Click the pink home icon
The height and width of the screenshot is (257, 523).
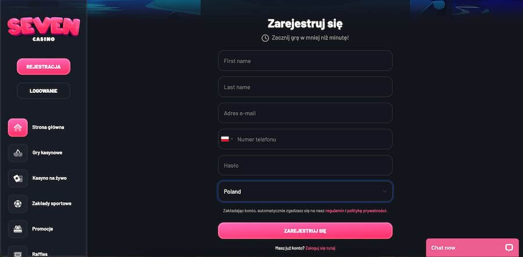click(x=17, y=128)
